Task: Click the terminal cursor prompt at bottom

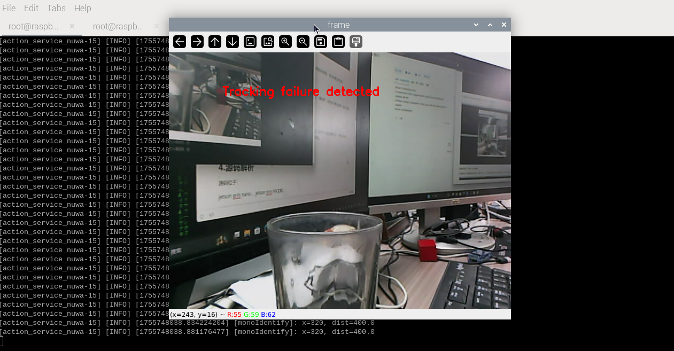Action: (2, 341)
